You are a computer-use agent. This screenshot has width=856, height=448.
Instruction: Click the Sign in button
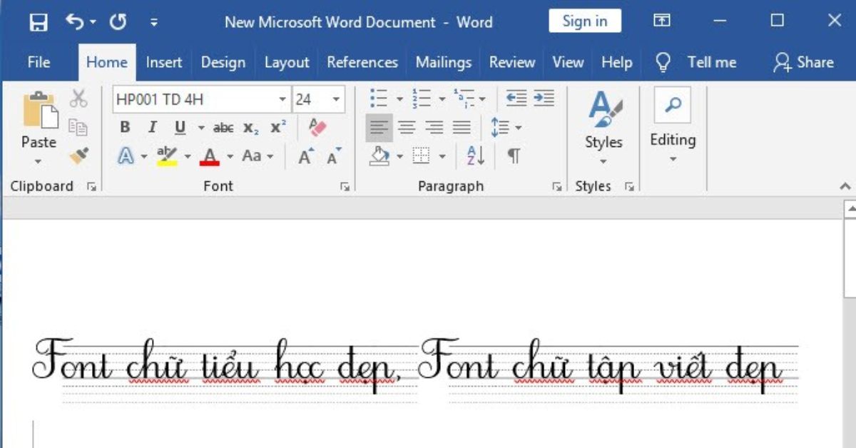click(x=585, y=21)
